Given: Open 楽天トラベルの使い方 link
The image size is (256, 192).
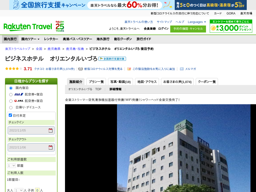Looking at the screenshot, I should tap(139, 22).
